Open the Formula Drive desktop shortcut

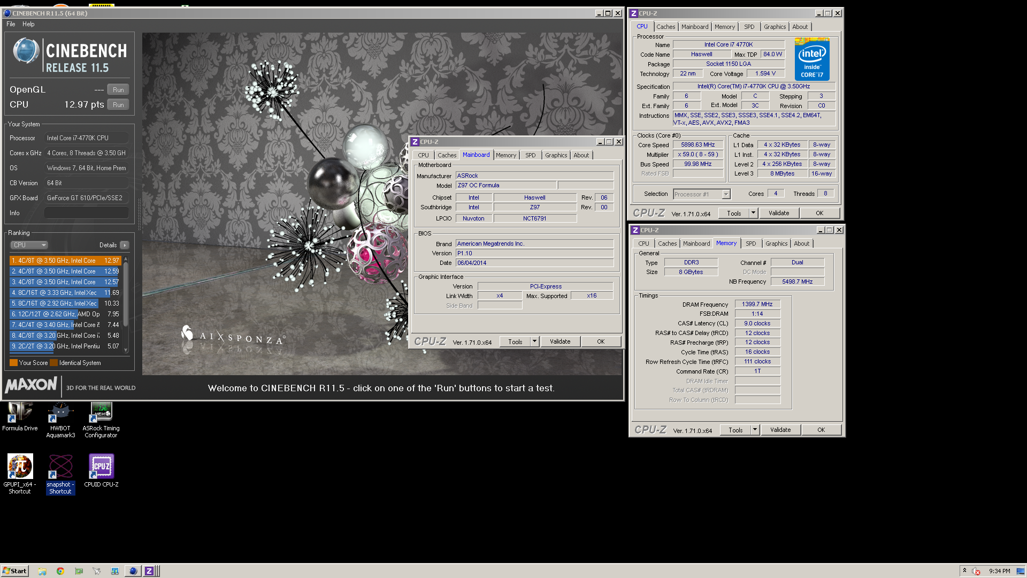(20, 416)
